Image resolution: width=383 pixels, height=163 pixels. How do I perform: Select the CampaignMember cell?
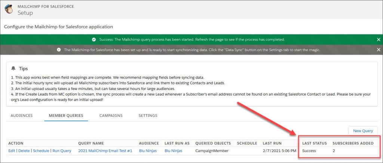pyautogui.click(x=212, y=151)
